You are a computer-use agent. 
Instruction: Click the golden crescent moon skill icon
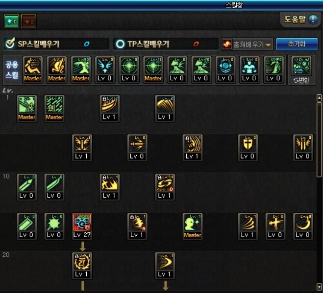pyautogui.click(x=303, y=226)
